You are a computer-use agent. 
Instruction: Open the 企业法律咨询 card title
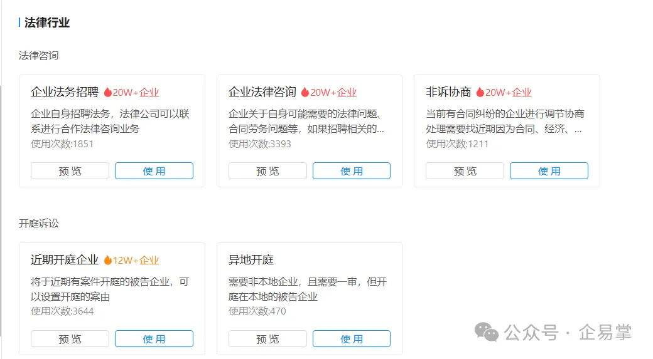tap(262, 92)
